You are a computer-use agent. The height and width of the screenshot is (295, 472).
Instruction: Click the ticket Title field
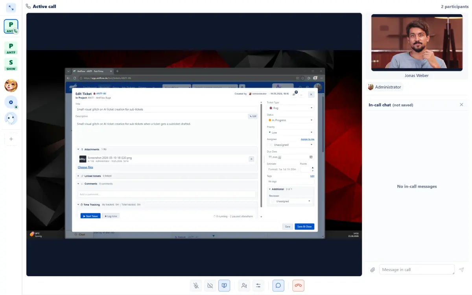167,109
